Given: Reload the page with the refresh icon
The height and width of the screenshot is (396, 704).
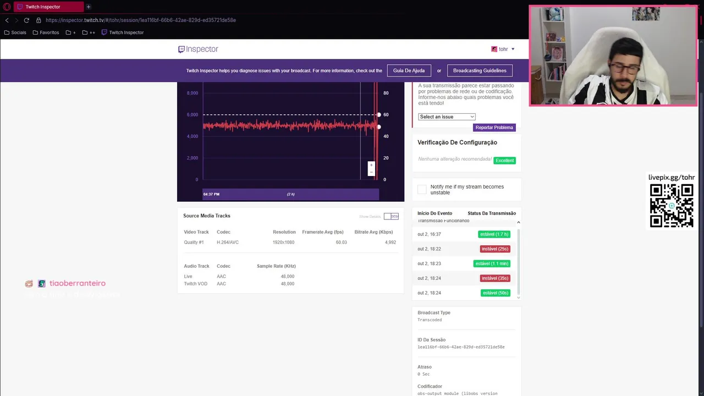Looking at the screenshot, I should point(26,20).
